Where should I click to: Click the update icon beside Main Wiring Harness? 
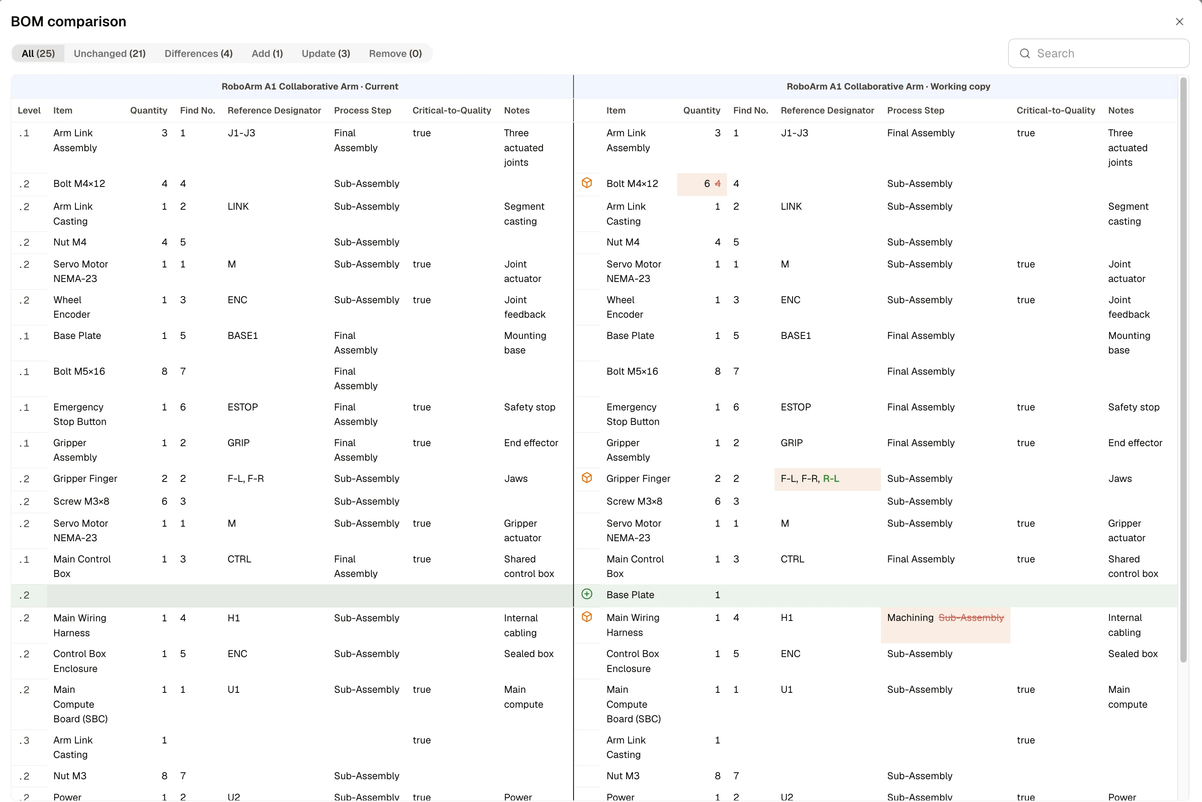tap(586, 617)
